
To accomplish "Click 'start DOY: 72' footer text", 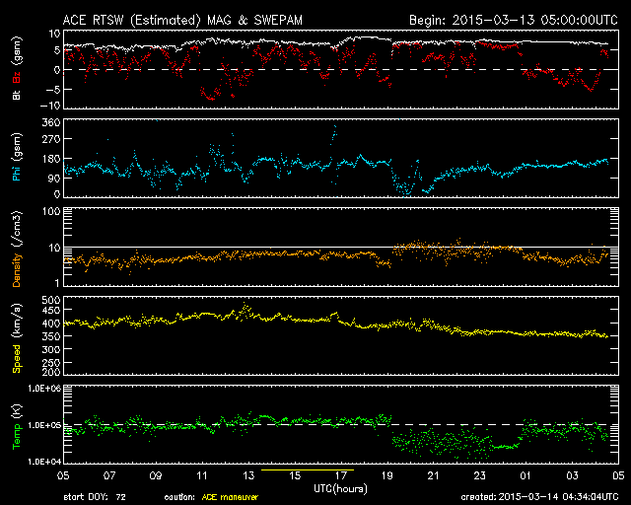I will coord(95,497).
